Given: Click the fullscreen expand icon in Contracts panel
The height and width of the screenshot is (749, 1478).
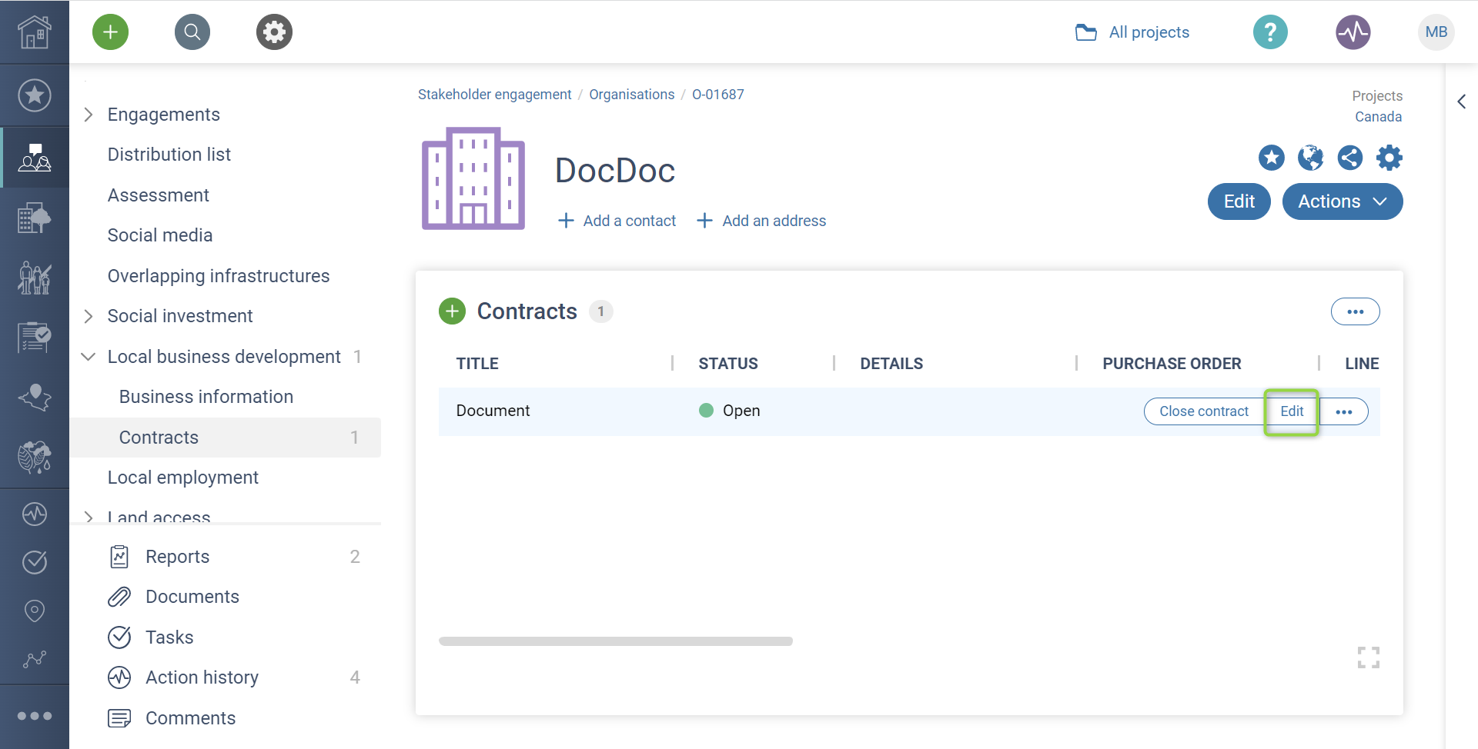Looking at the screenshot, I should click(1369, 657).
